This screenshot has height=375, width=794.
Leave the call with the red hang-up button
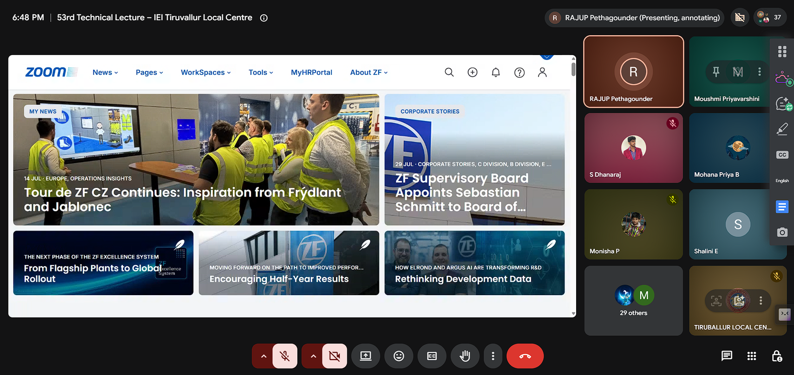tap(525, 356)
